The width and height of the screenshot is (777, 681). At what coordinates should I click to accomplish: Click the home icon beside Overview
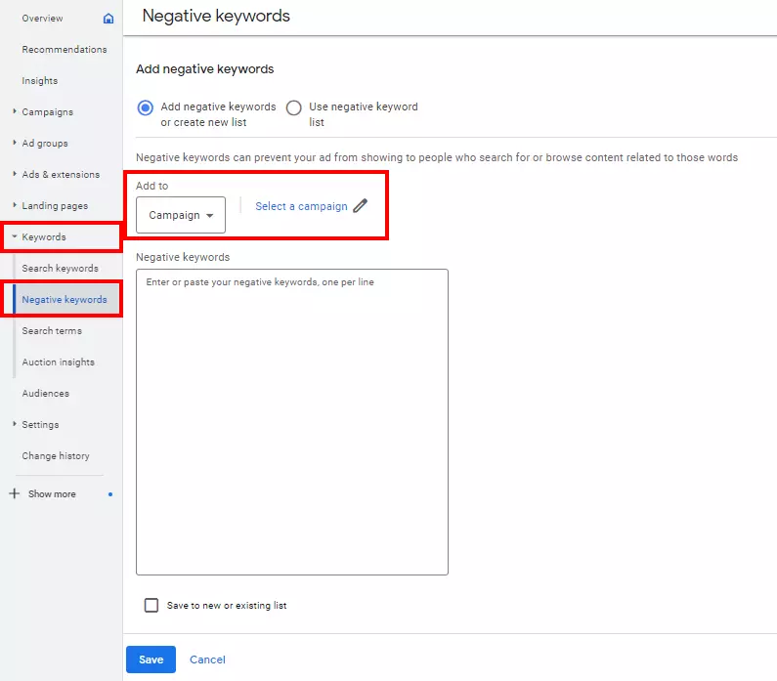(108, 19)
